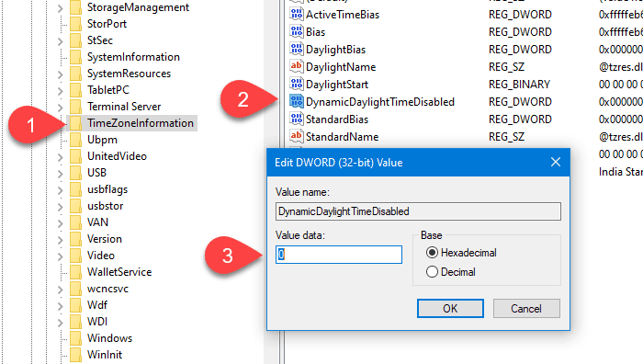Click the DaylightStart binary value icon

297,85
